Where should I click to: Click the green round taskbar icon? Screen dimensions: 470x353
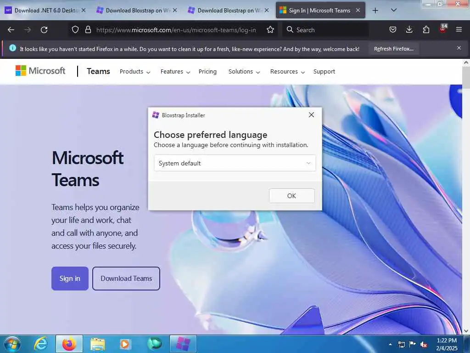point(155,344)
